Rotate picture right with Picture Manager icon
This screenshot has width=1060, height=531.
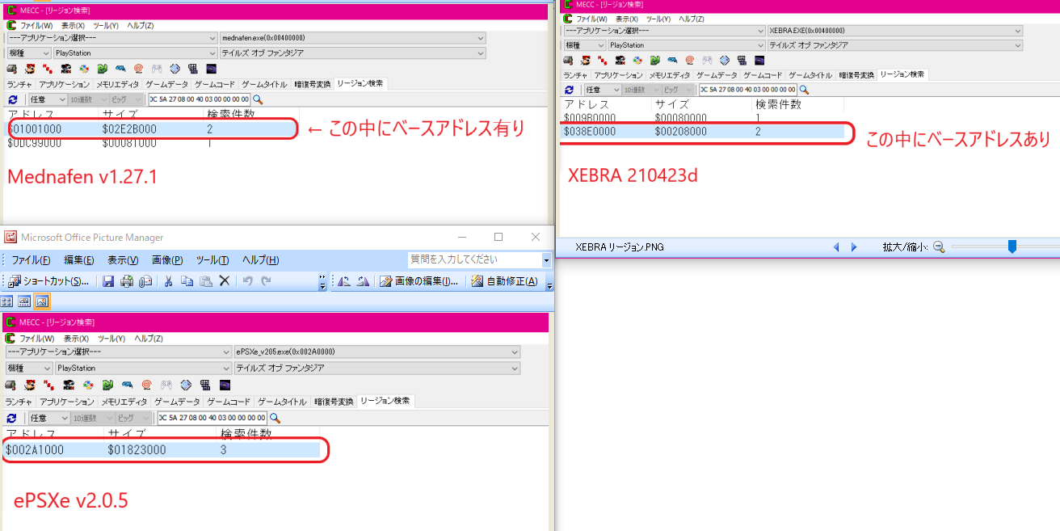[x=363, y=281]
